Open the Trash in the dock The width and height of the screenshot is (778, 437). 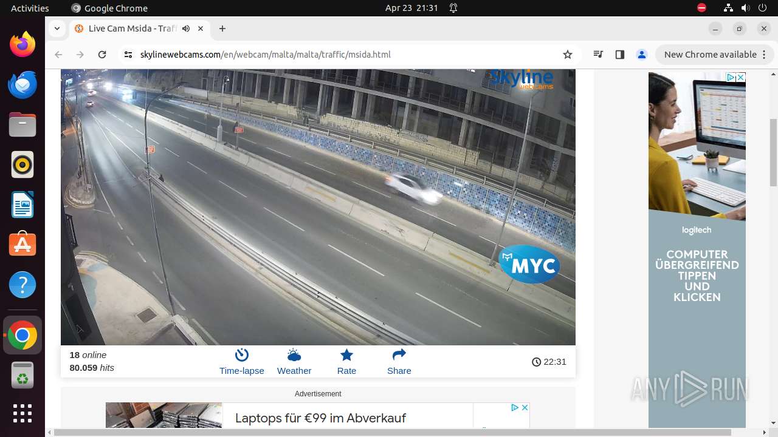click(x=22, y=375)
